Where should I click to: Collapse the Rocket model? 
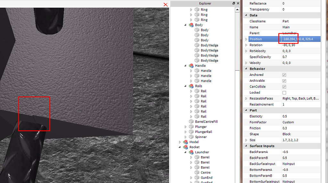click(x=180, y=147)
